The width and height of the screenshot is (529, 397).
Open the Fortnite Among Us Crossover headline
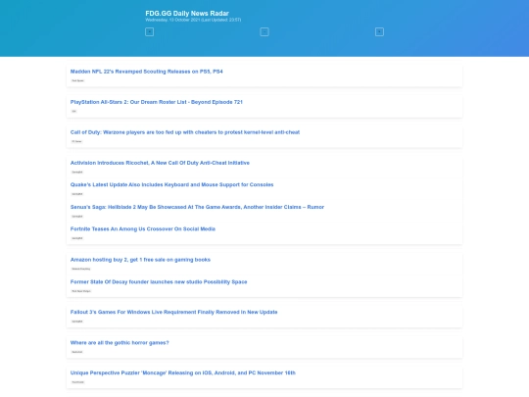click(x=143, y=228)
